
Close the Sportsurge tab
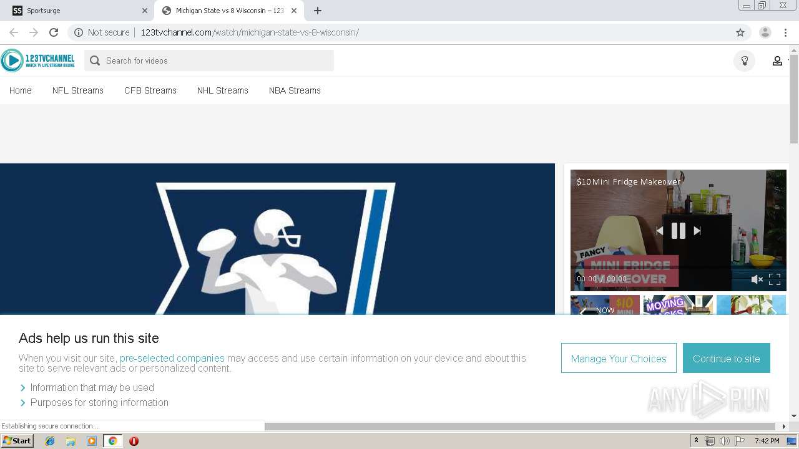[x=144, y=11]
